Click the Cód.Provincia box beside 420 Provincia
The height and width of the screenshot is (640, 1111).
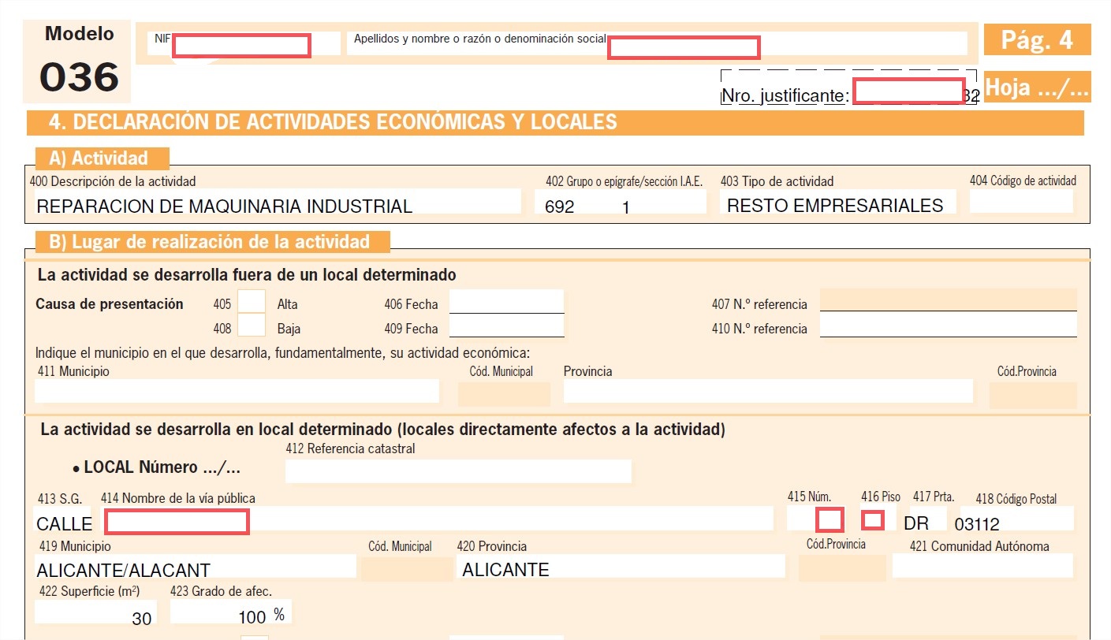(841, 568)
